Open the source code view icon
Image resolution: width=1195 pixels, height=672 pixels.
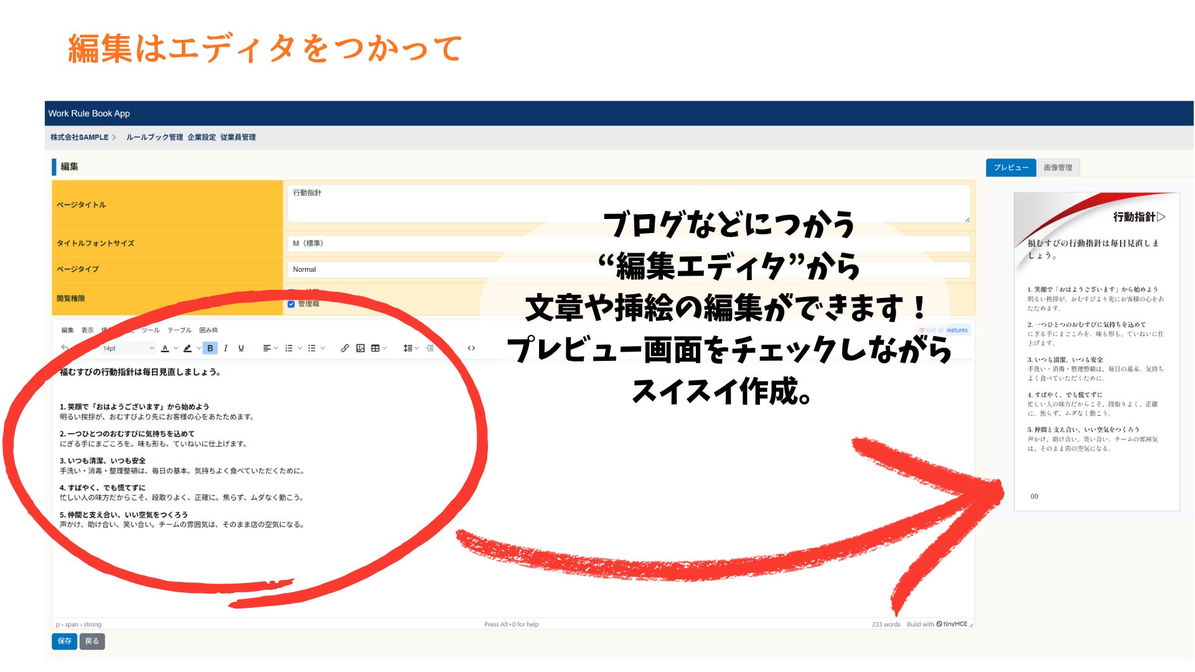click(471, 348)
